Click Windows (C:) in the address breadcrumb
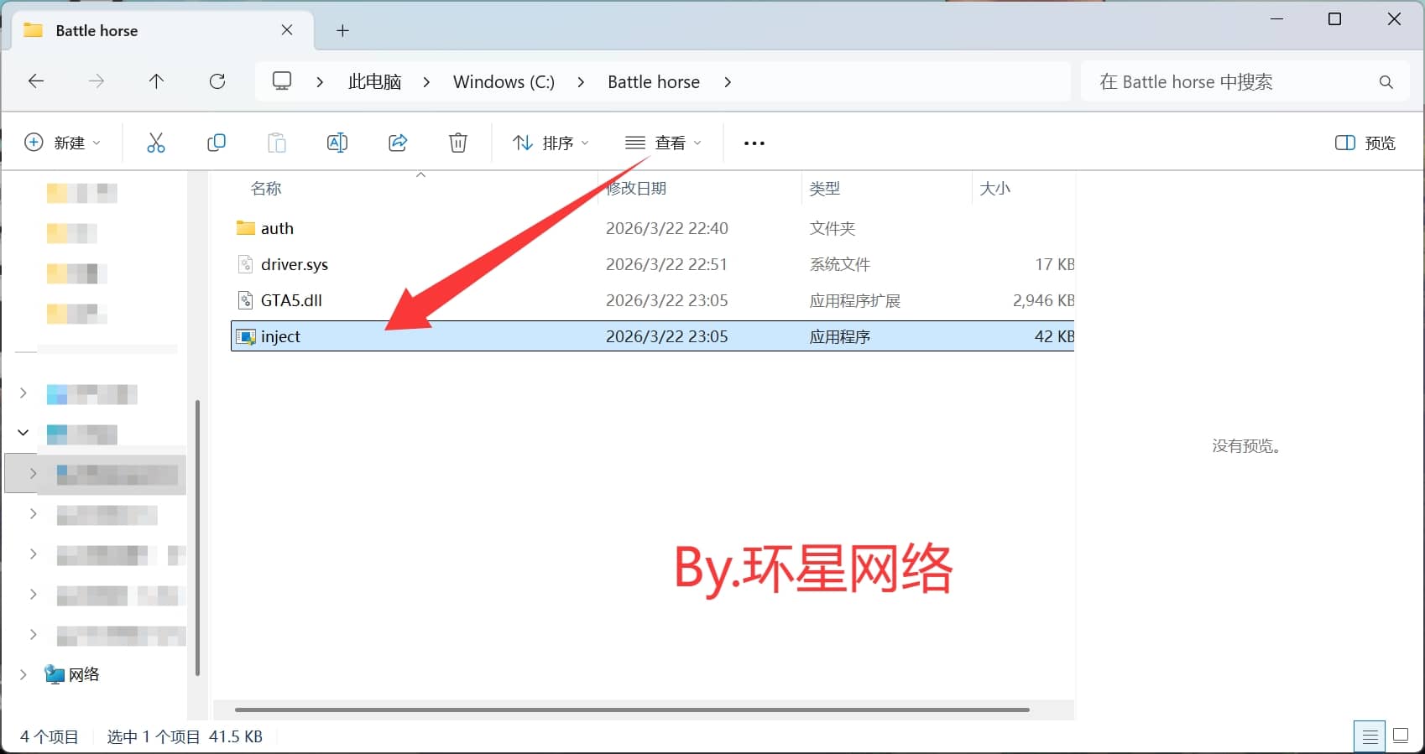Screen dimensions: 1425x754 (x=504, y=81)
